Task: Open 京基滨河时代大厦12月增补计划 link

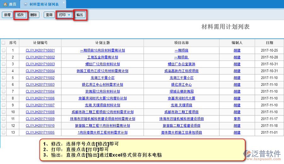Action: pos(103,98)
